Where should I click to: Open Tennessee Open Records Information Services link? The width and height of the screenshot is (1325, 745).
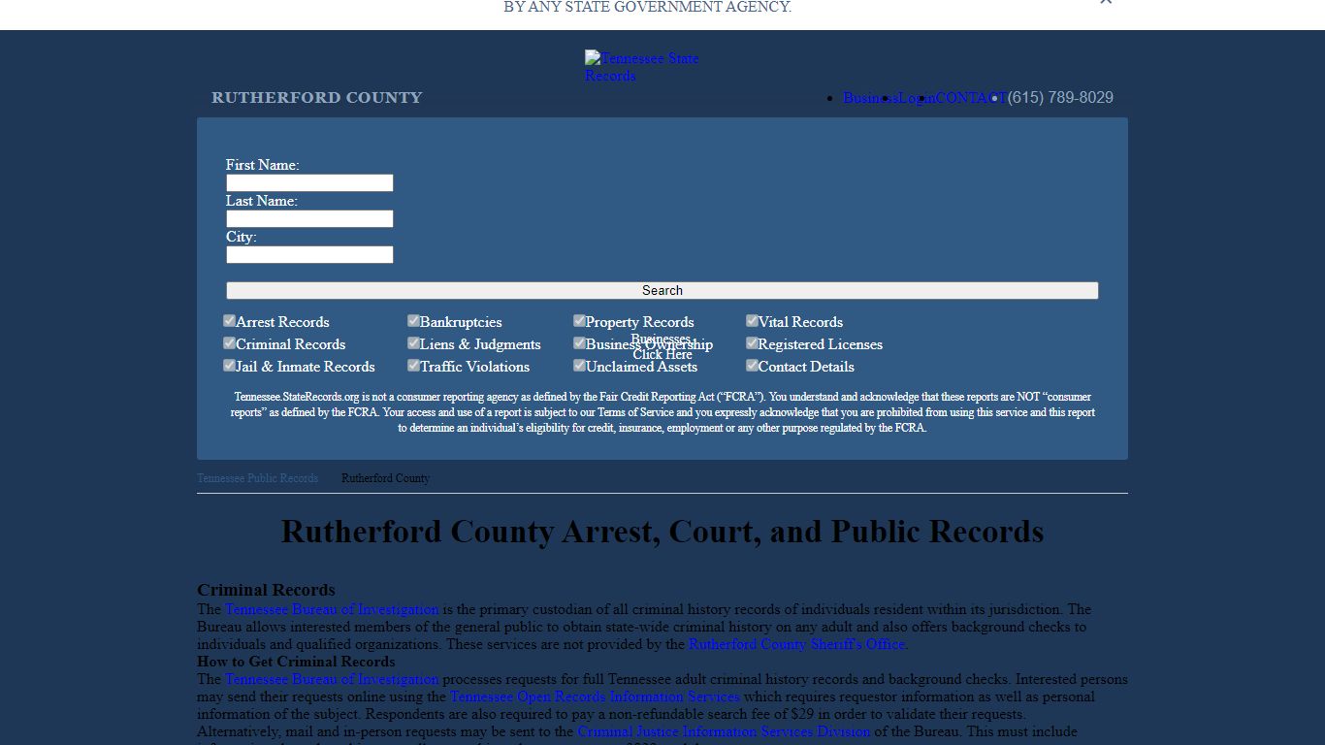coord(595,696)
